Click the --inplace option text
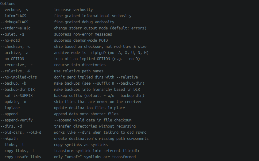 click(x=10, y=108)
